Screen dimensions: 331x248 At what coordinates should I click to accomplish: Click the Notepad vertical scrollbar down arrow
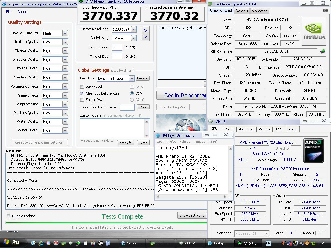[x=231, y=191]
